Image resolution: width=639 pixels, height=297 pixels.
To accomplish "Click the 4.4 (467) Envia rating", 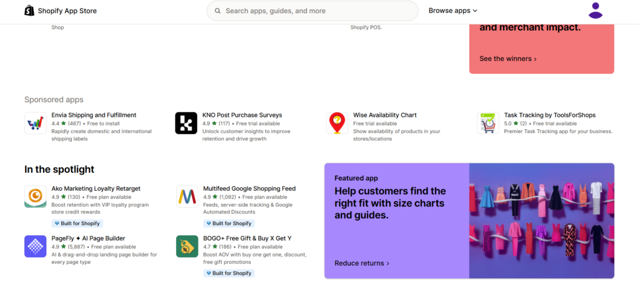I will click(66, 124).
